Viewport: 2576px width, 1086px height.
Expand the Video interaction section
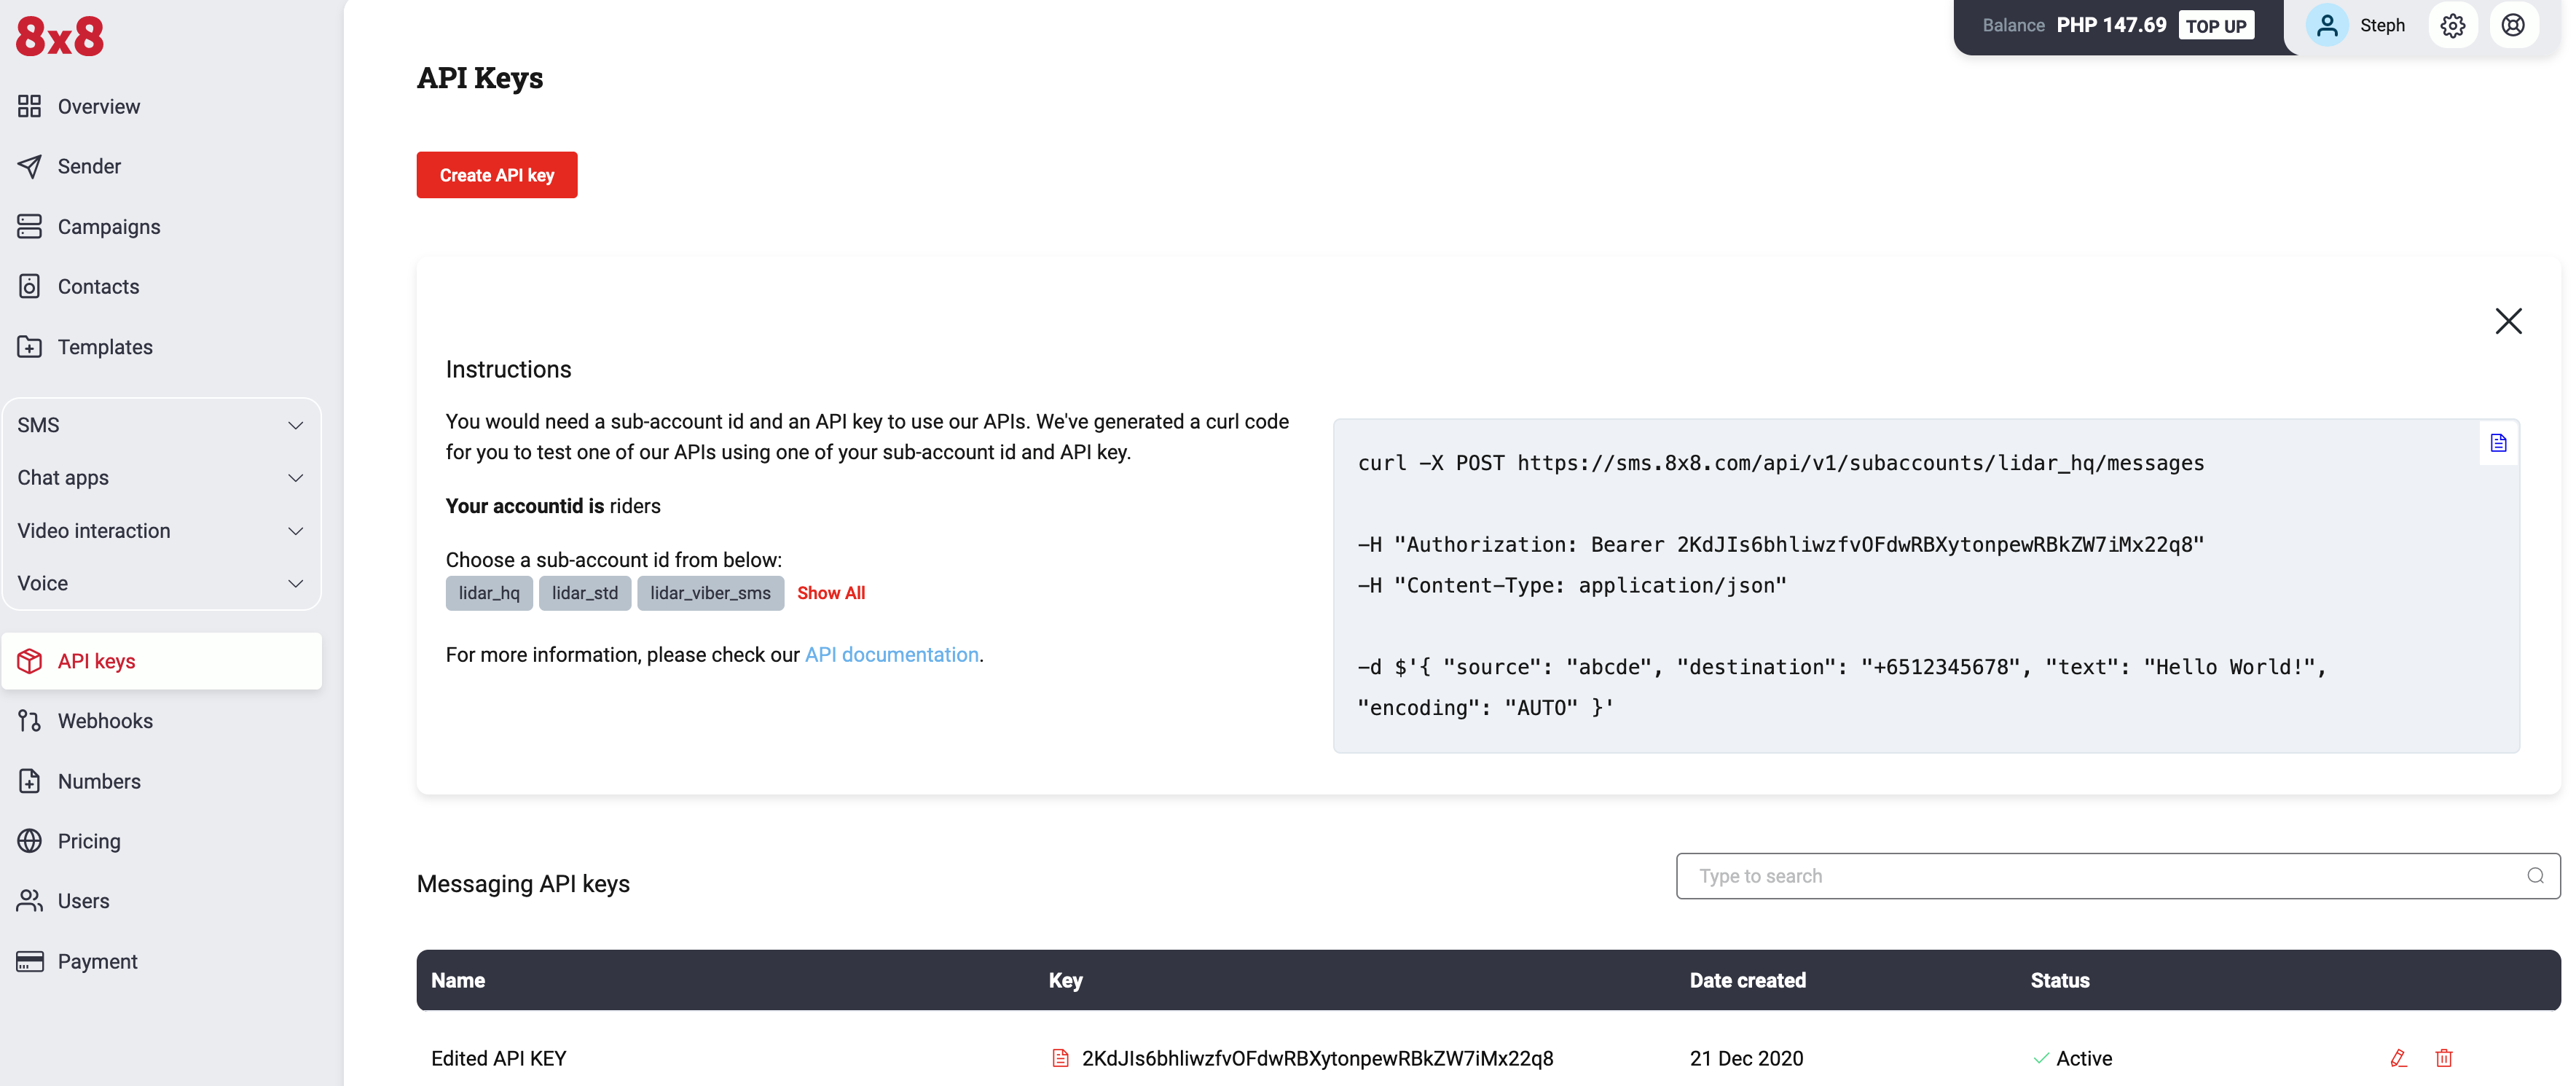tap(161, 531)
